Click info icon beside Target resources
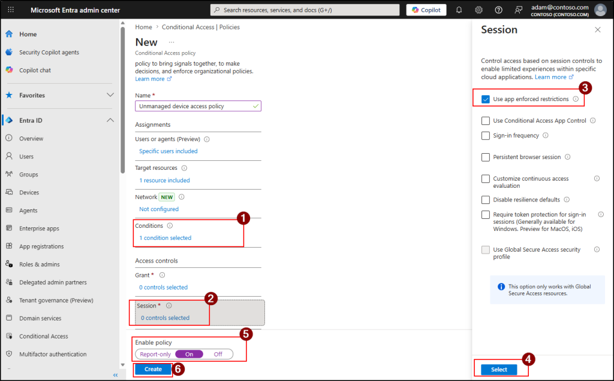The width and height of the screenshot is (614, 381). (x=184, y=168)
